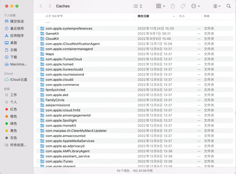Select the familycircled folder icon
236x174 pixels.
(x=42, y=90)
